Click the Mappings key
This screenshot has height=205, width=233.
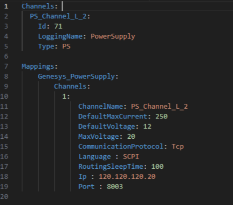tap(38, 67)
